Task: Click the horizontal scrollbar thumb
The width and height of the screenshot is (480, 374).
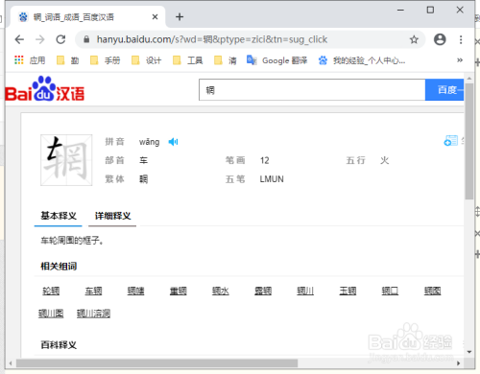Action: click(156, 363)
